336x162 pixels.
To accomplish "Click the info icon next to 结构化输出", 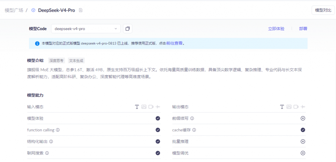I will (x=51, y=141).
